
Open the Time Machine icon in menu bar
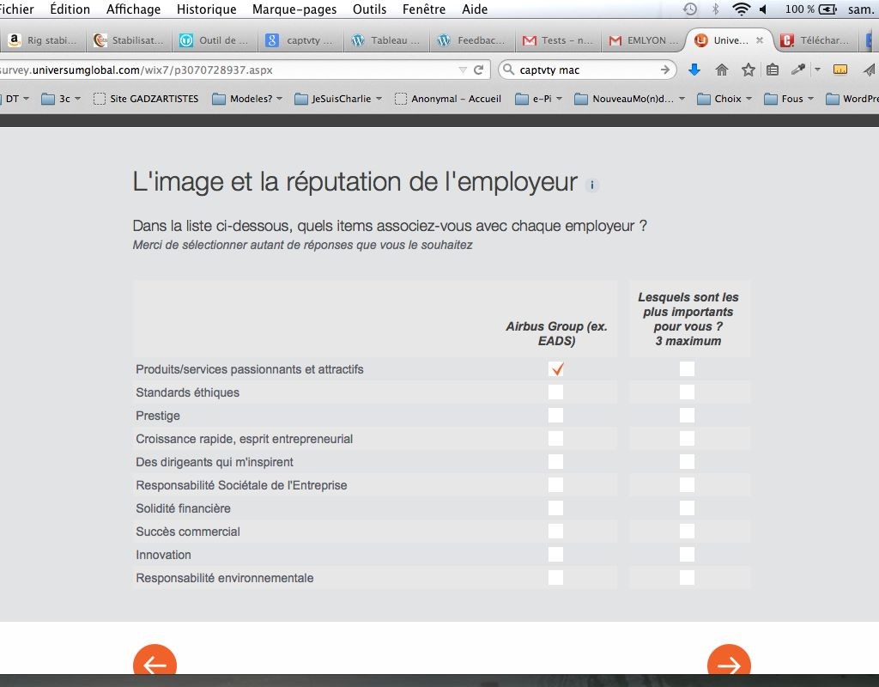pyautogui.click(x=690, y=9)
